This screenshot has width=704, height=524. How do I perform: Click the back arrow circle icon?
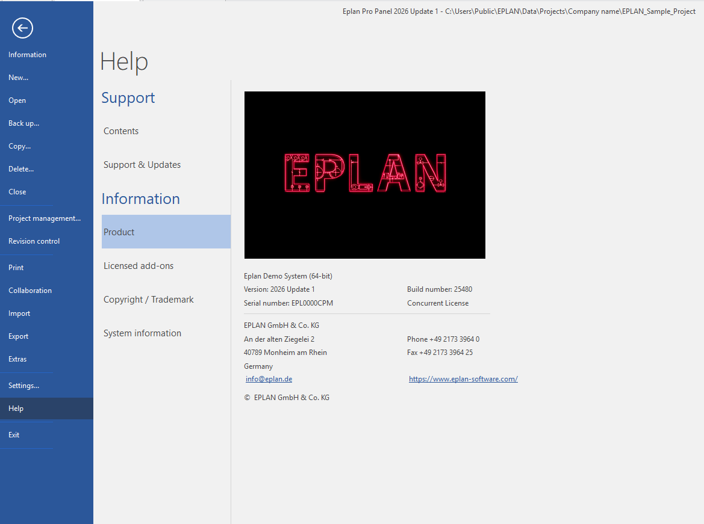22,28
